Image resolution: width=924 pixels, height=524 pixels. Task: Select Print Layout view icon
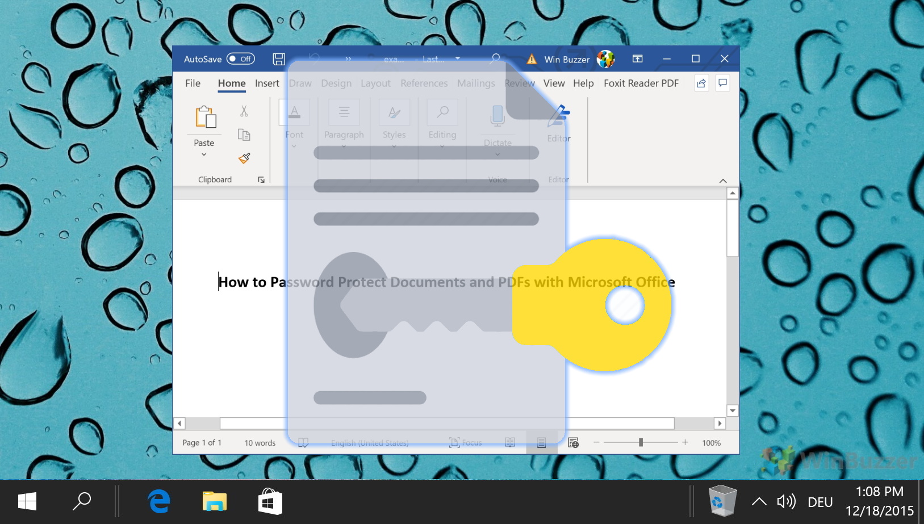pyautogui.click(x=542, y=443)
